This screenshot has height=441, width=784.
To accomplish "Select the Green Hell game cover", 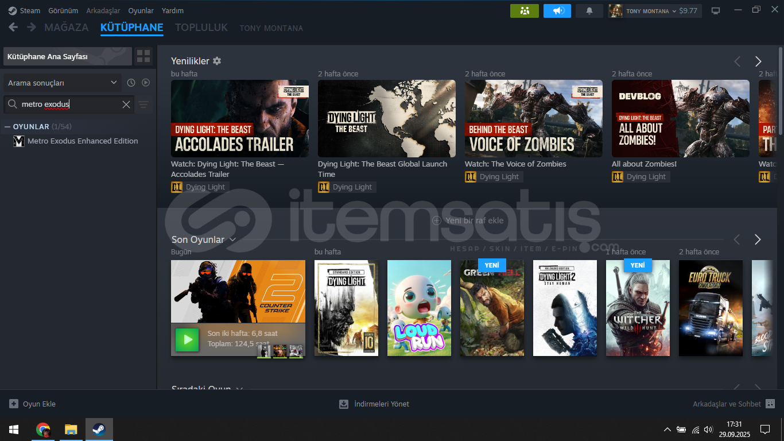I will click(x=492, y=308).
